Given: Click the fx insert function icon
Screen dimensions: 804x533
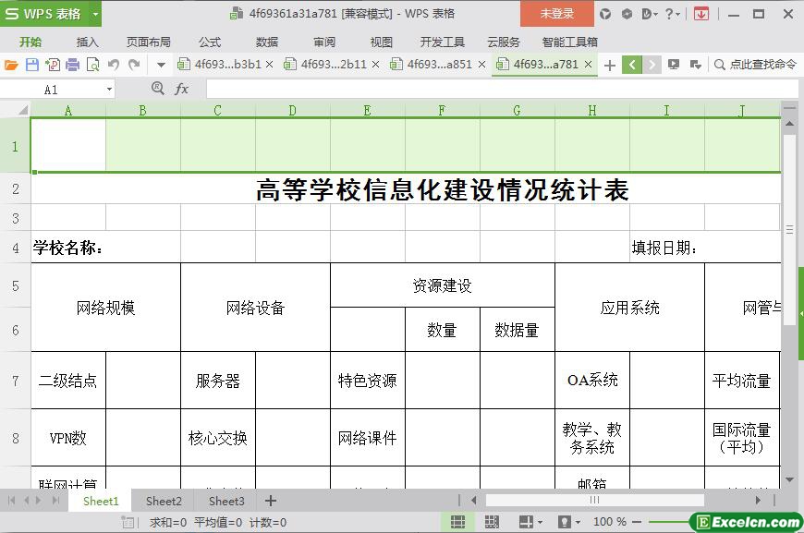Looking at the screenshot, I should pos(182,89).
